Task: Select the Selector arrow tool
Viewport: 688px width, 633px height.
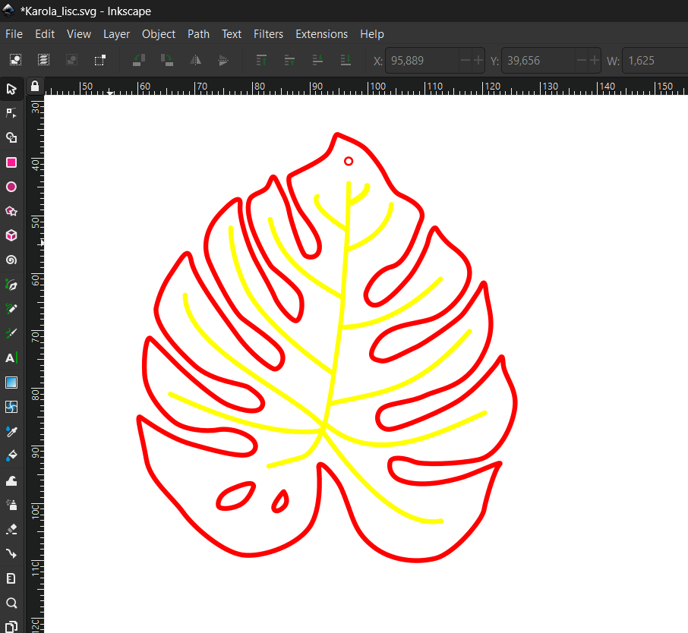Action: [x=11, y=89]
